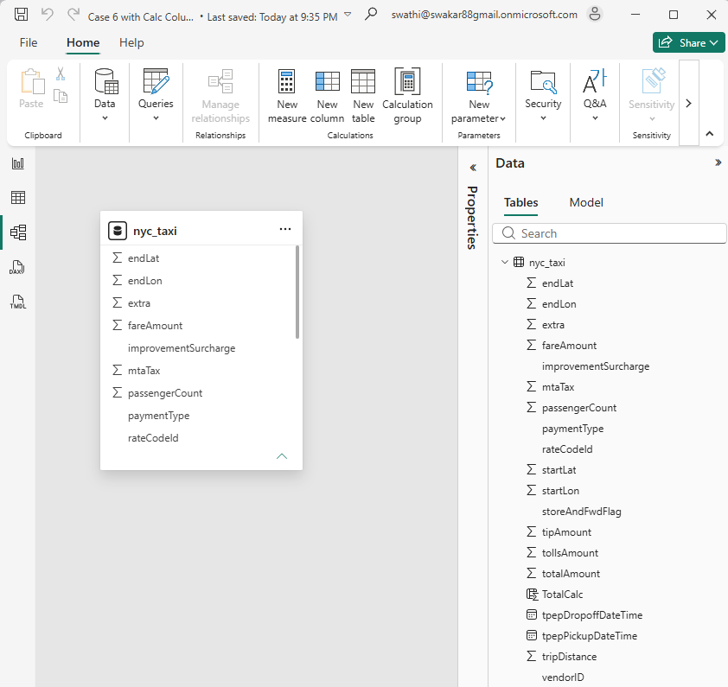Click the Save icon in title bar
This screenshot has width=728, height=687.
pos(21,15)
